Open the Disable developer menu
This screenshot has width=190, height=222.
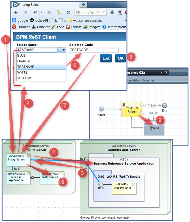(21, 27)
